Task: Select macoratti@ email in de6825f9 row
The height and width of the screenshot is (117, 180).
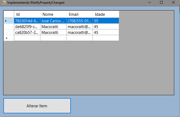Action: [80, 26]
